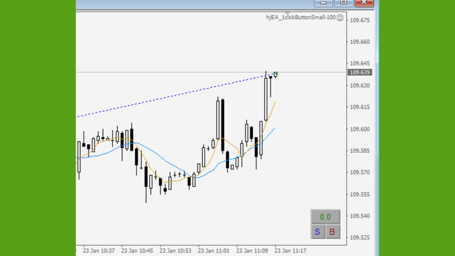Image resolution: width=455 pixels, height=256 pixels.
Task: Close the chart window
Action: pos(363,3)
